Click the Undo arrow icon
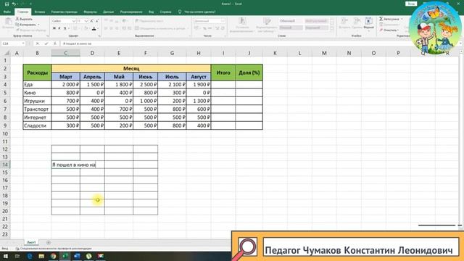 coord(14,4)
